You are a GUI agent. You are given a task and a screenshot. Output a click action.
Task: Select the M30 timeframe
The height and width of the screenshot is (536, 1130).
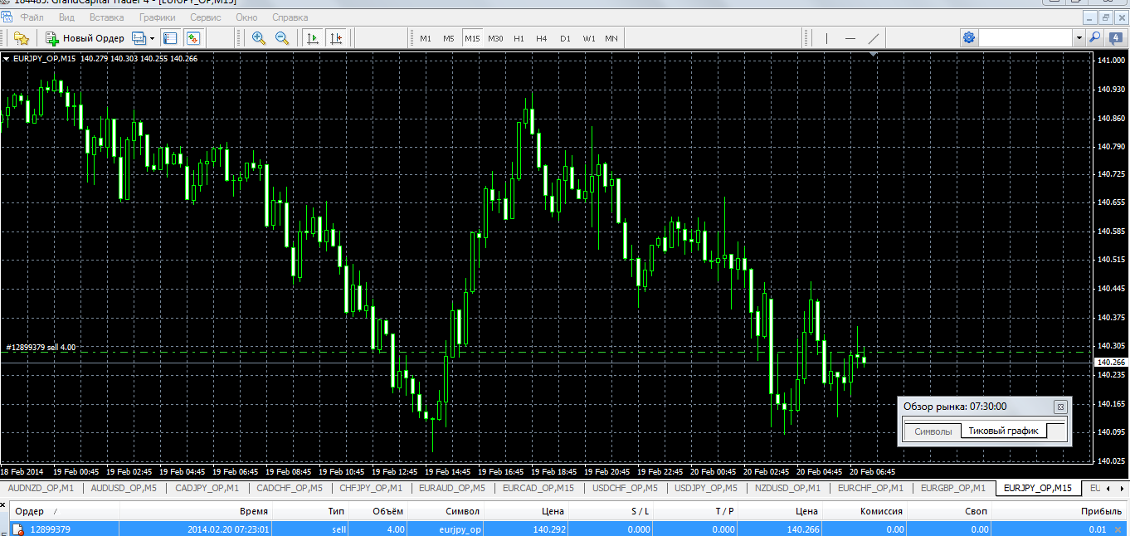click(495, 38)
